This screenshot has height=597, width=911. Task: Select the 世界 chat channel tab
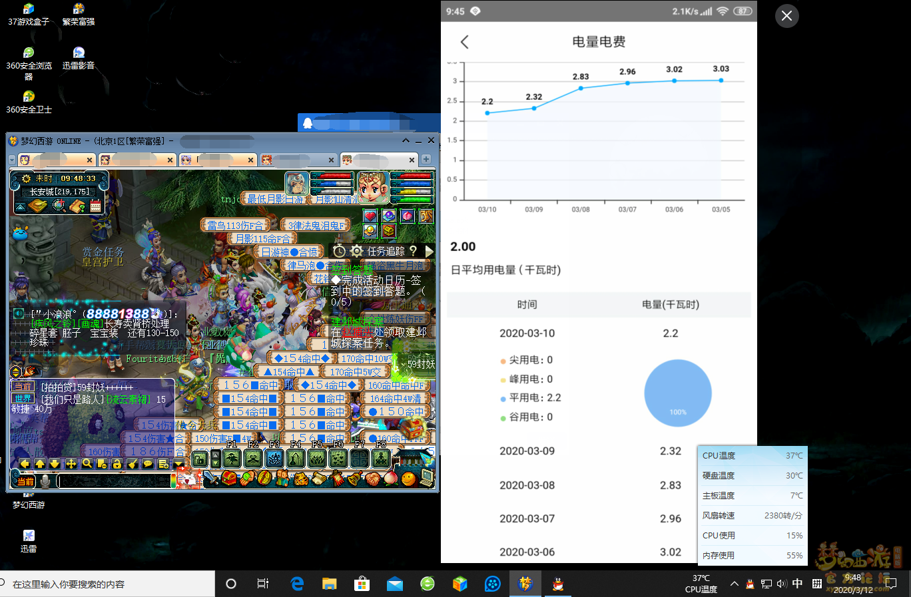point(22,399)
